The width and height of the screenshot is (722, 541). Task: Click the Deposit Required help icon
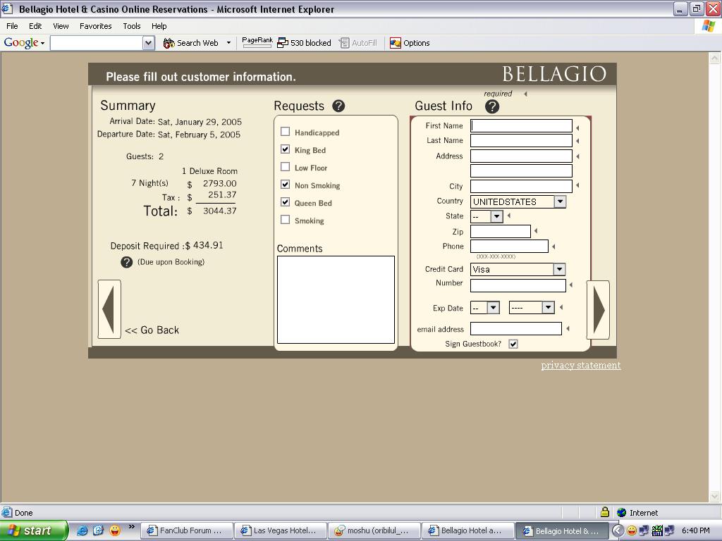(127, 262)
